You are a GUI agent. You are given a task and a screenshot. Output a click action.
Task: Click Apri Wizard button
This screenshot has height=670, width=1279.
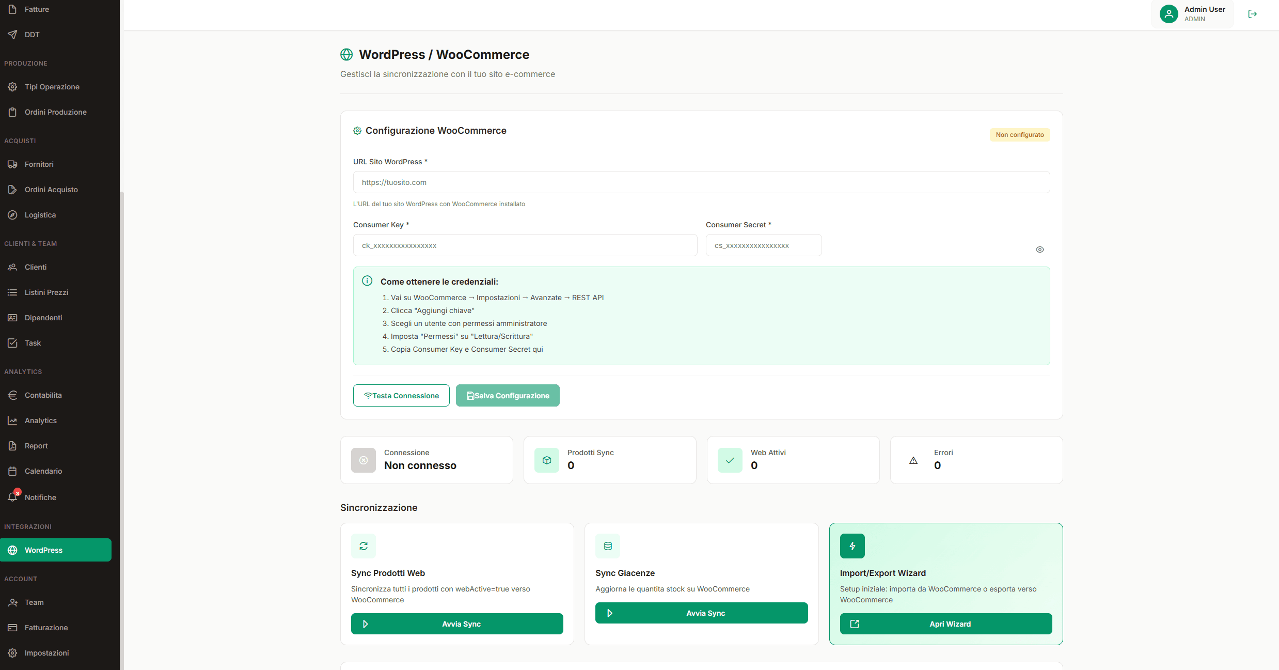(x=945, y=624)
